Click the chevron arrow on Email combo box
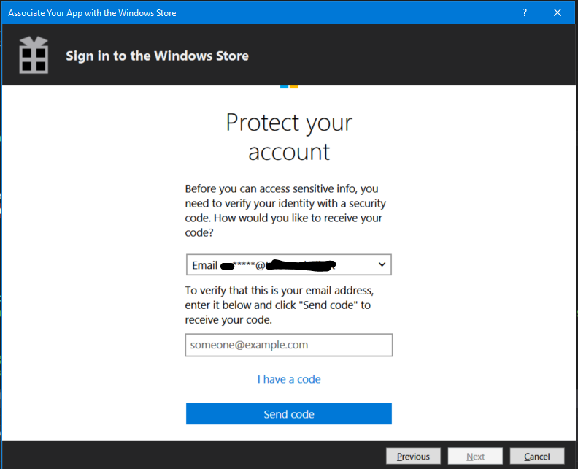 (380, 264)
